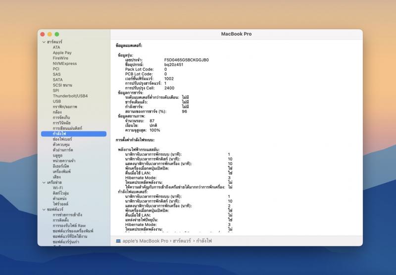Select อีเธอร์เน็ต in the sidebar
Viewport: 396px width, 275px height.
(61, 166)
